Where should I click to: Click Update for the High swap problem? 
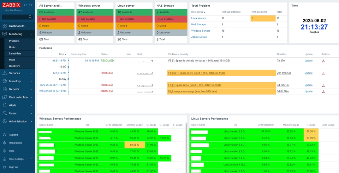pyautogui.click(x=309, y=91)
